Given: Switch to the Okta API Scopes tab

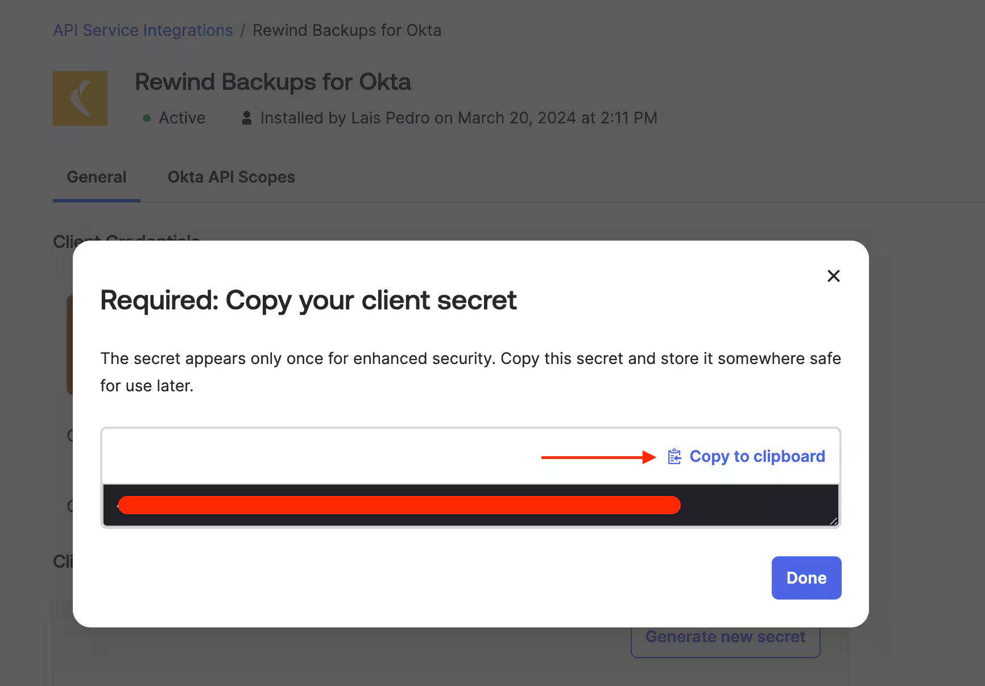Looking at the screenshot, I should [x=231, y=177].
